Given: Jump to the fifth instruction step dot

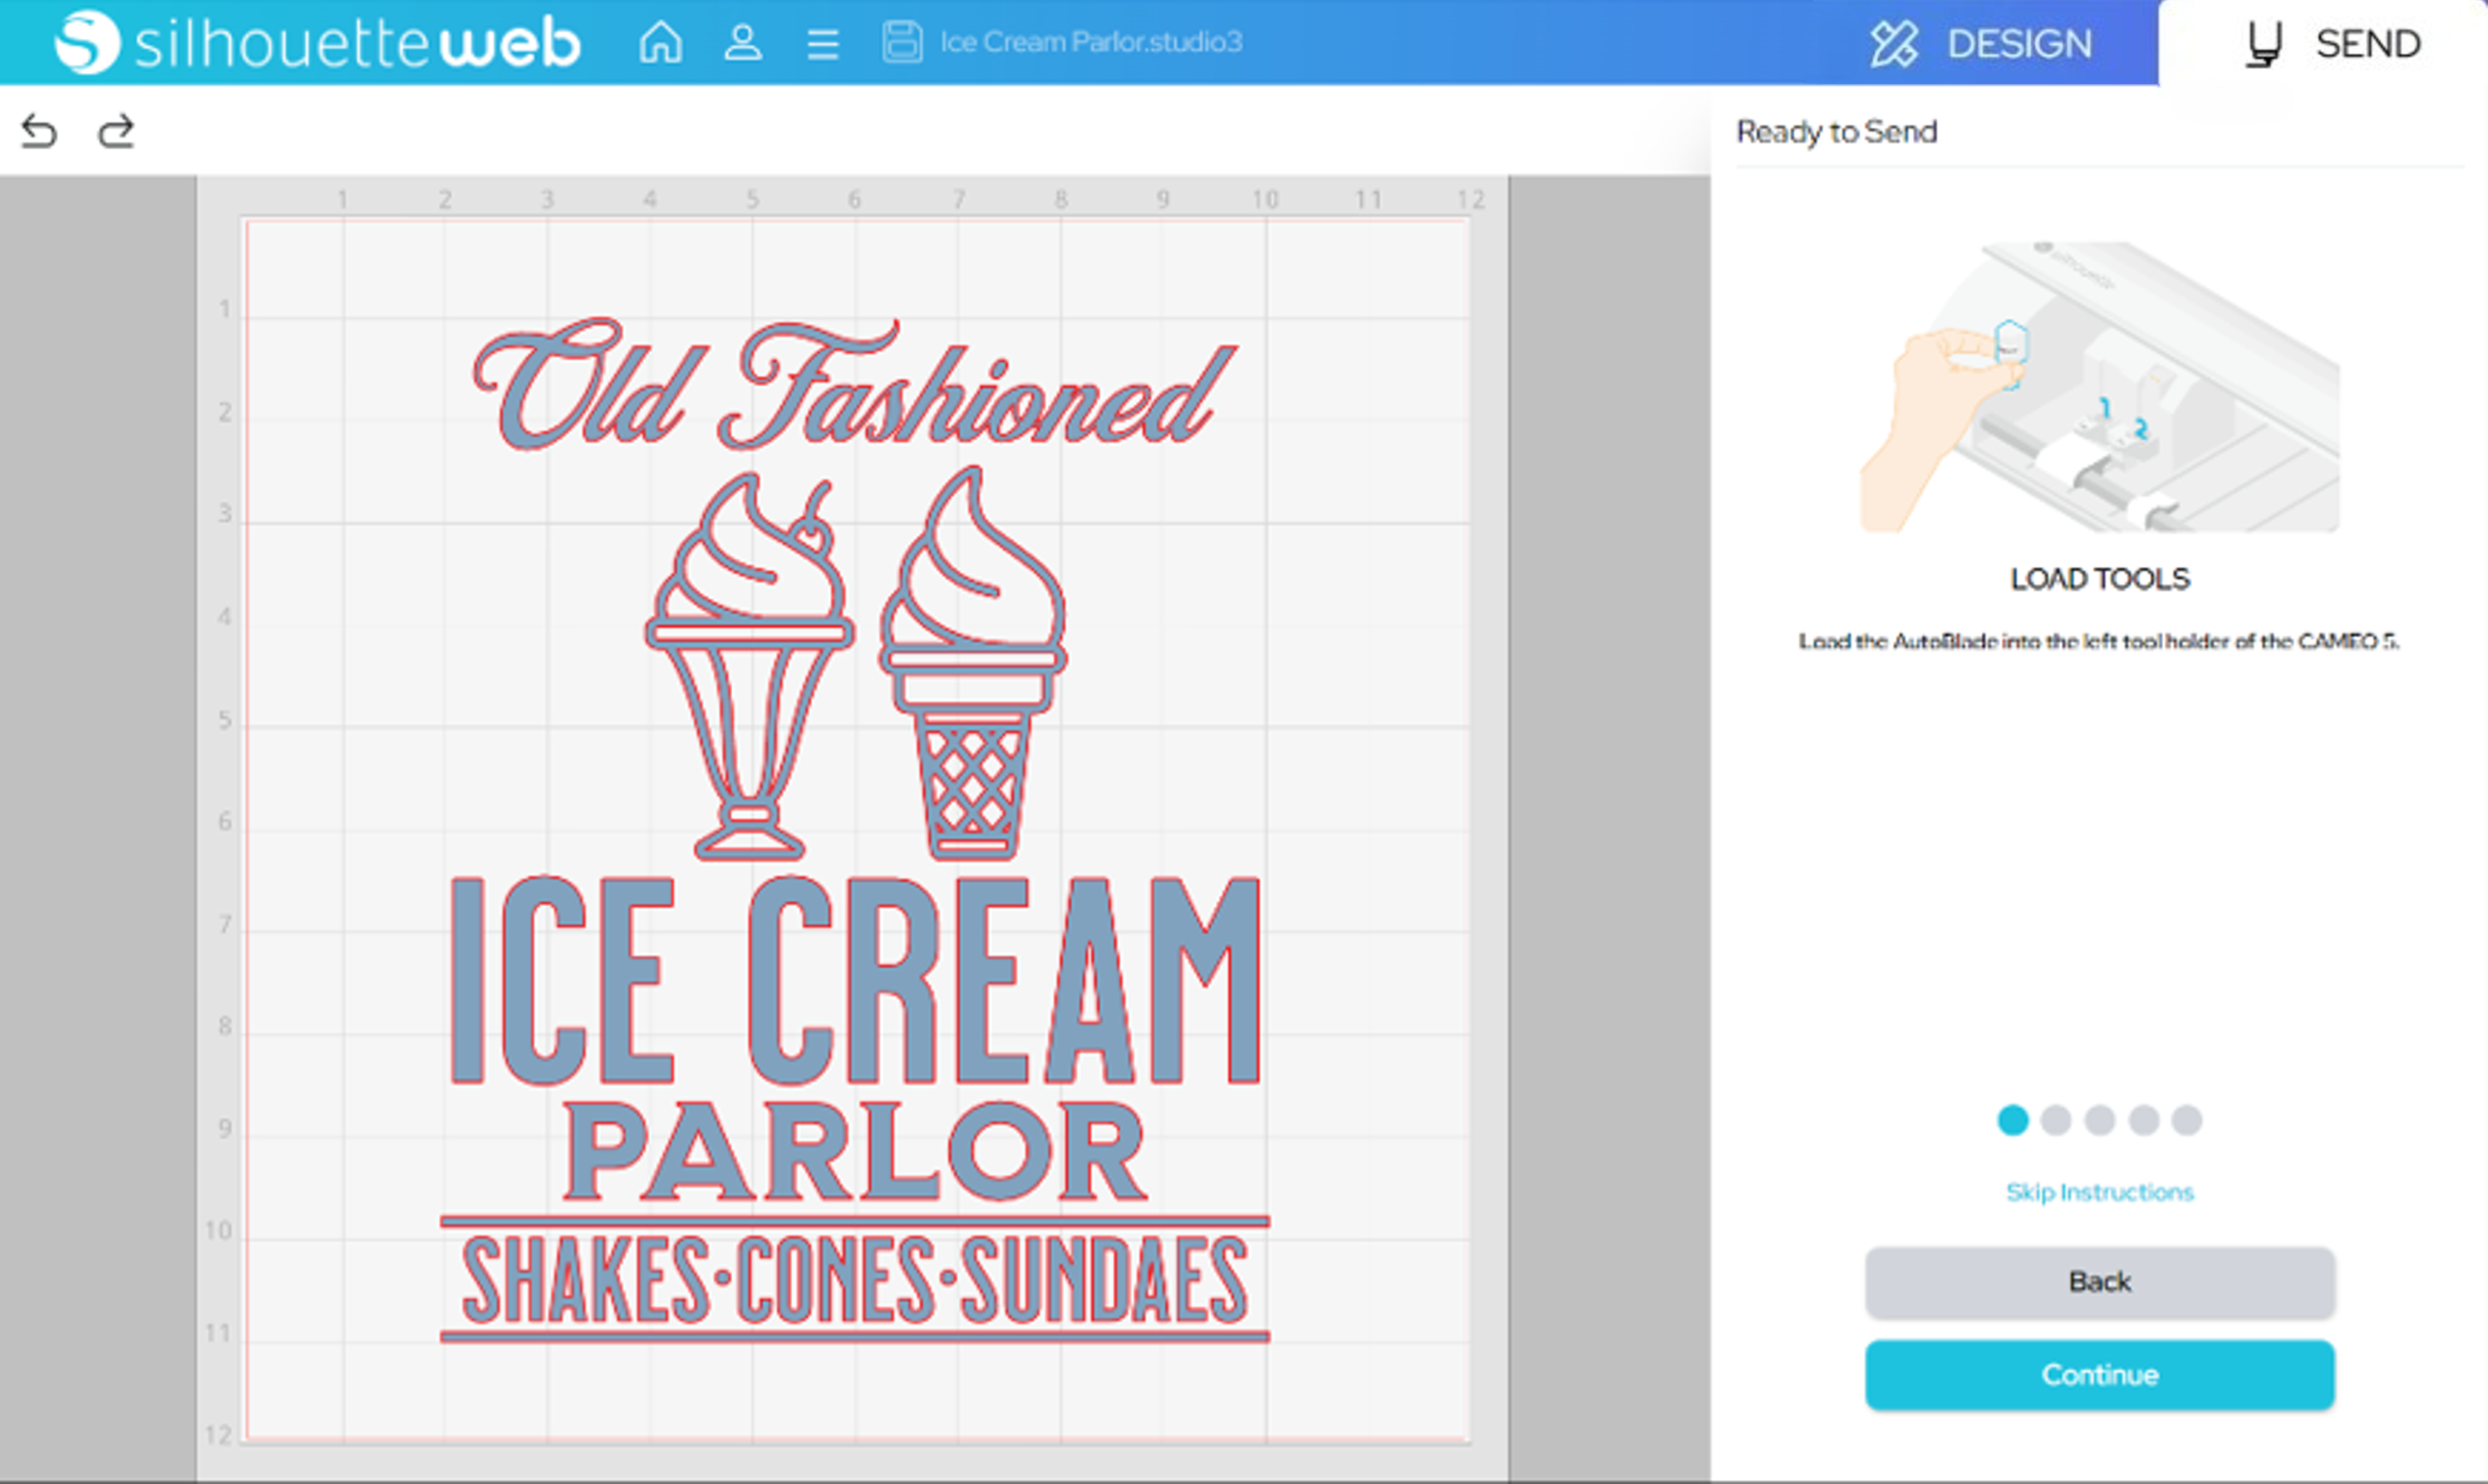Looking at the screenshot, I should (2187, 1120).
